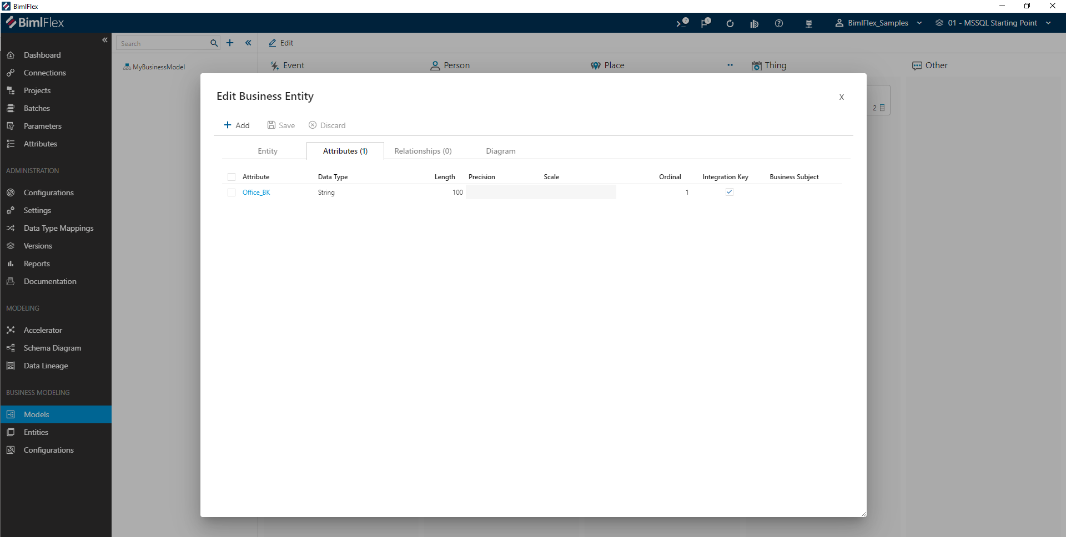Expand the BimlFlex_Samples customer dropdown
This screenshot has height=537, width=1066.
[x=919, y=23]
